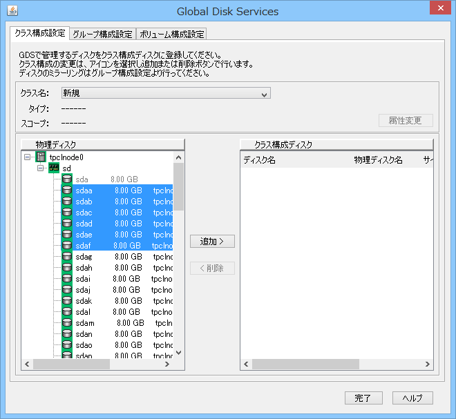
Task: Switch to グループ構成設定 tab
Action: pos(103,34)
